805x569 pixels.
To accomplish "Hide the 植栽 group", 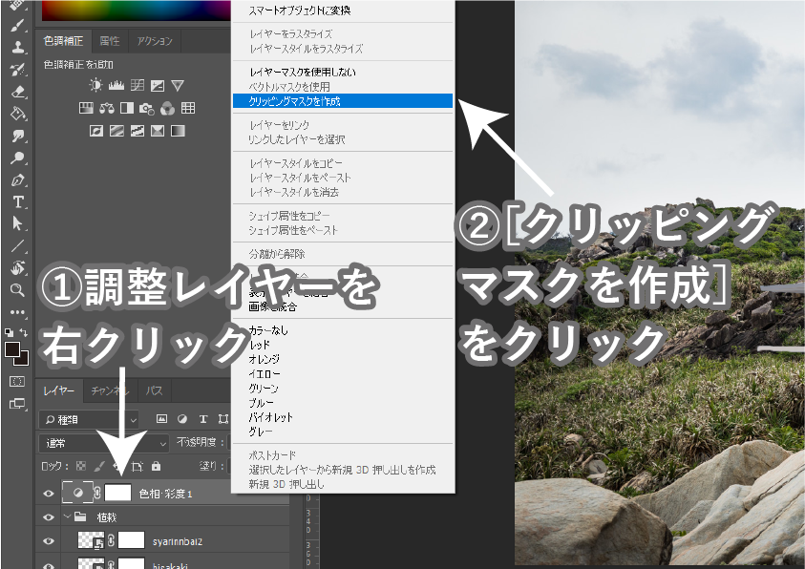I will coord(49,517).
